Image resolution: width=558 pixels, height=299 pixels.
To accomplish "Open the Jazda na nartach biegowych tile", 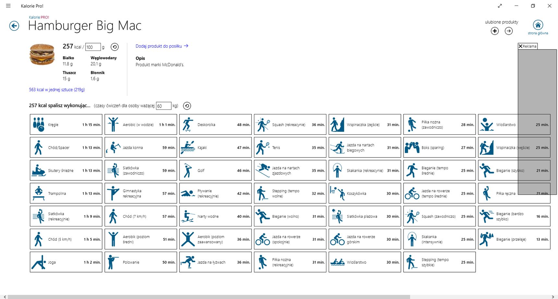I will click(365, 147).
